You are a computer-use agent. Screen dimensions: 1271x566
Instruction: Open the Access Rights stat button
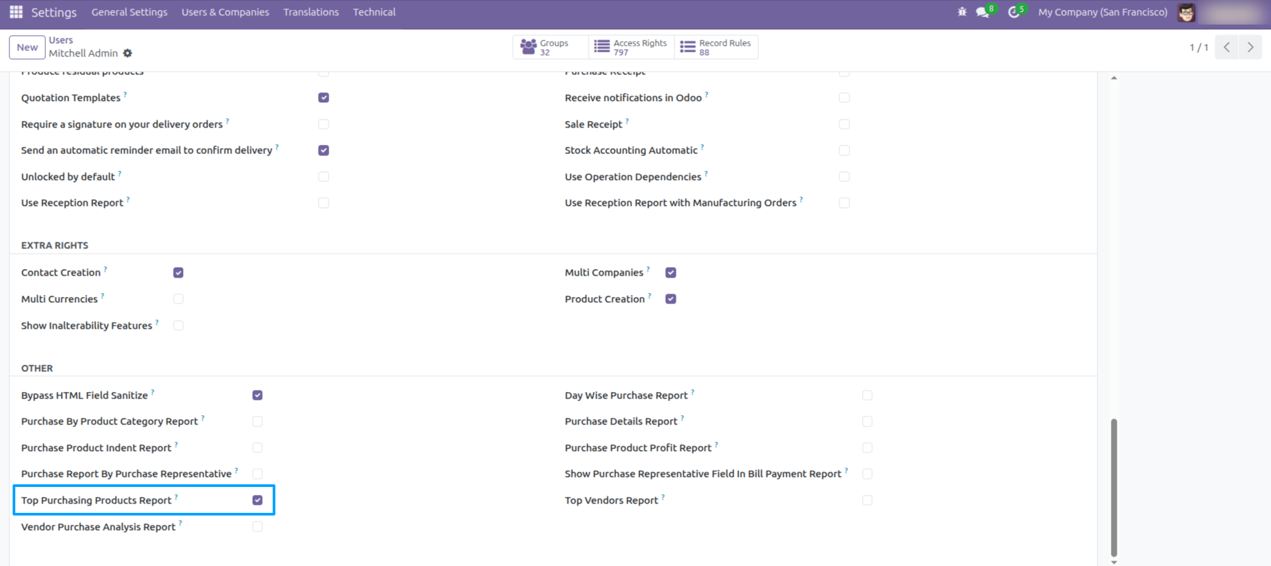[x=632, y=47]
